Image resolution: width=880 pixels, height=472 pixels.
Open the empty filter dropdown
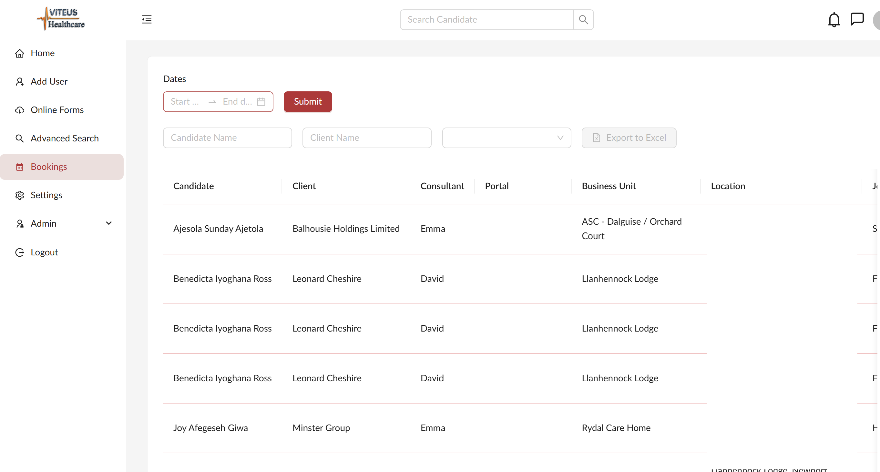tap(506, 138)
